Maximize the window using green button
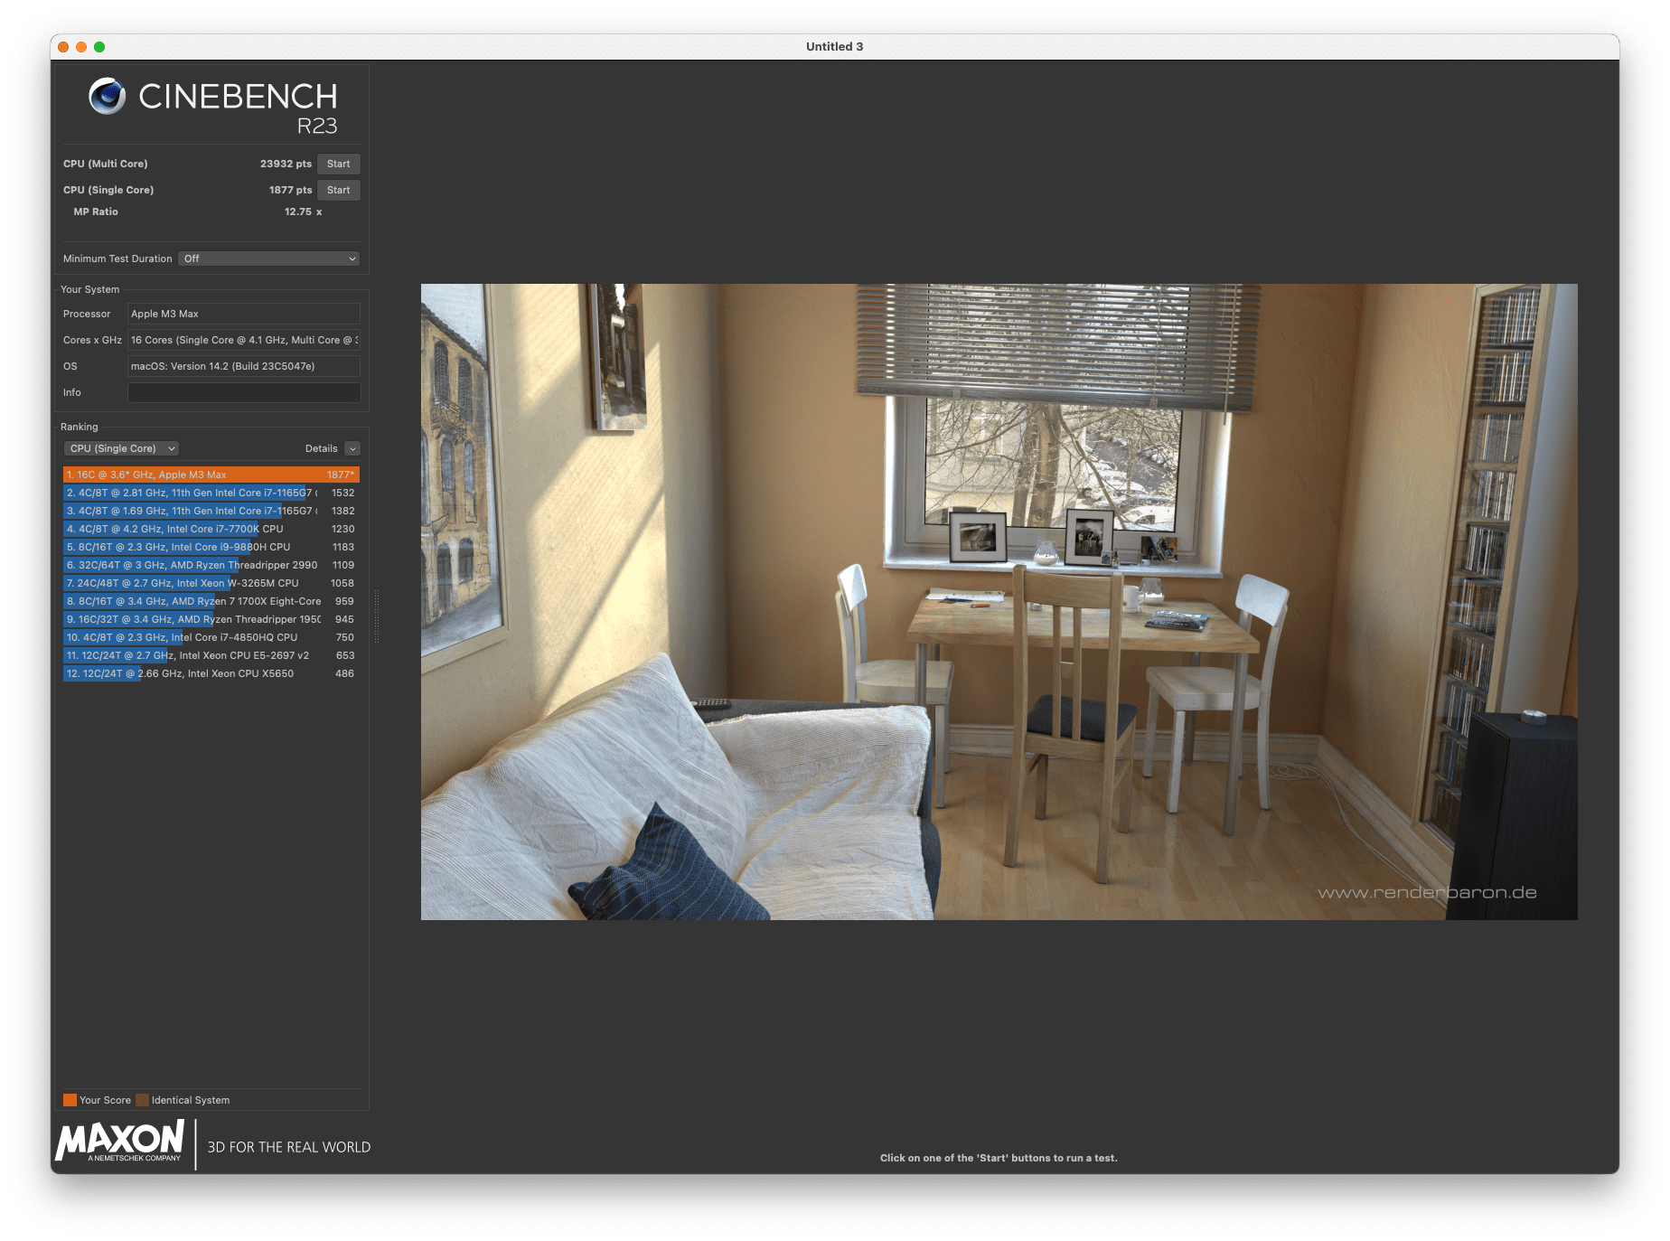Viewport: 1670px width, 1241px height. point(99,47)
